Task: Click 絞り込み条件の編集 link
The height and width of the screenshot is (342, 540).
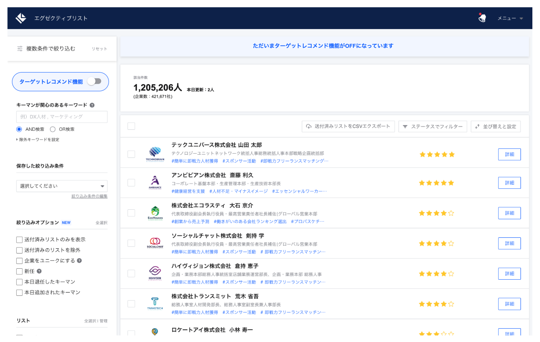Action: pos(89,196)
